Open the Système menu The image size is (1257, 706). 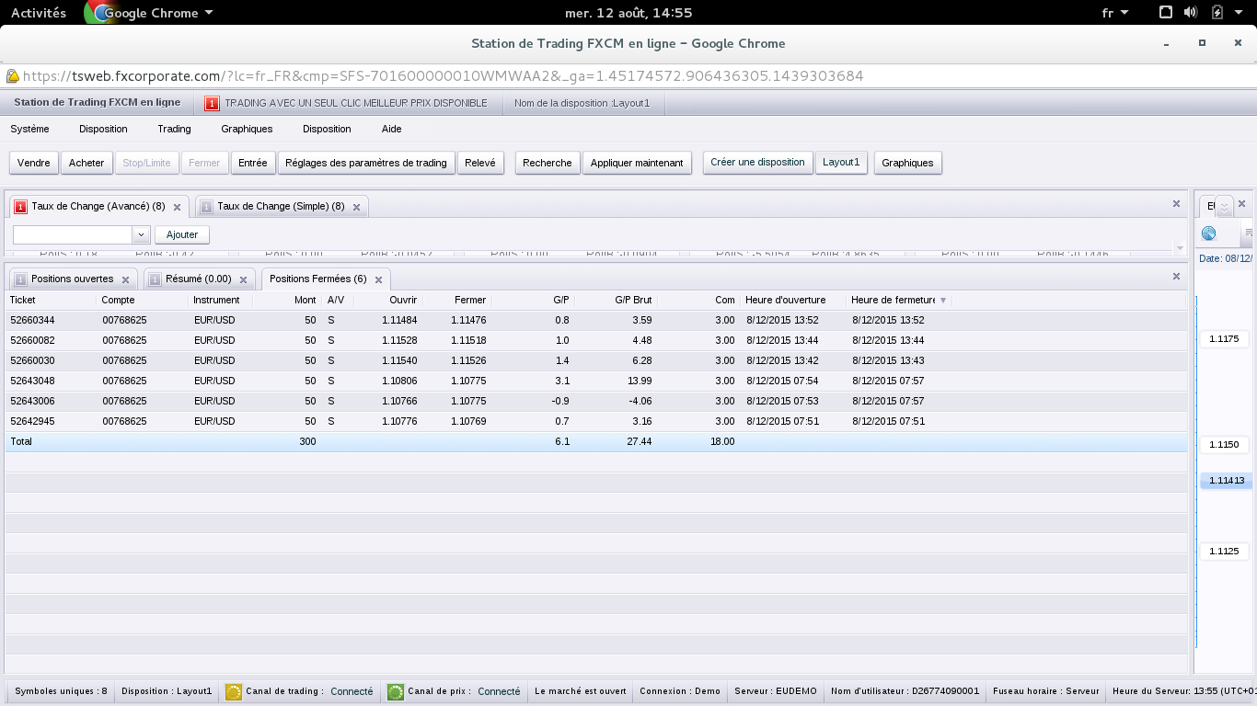(x=29, y=129)
